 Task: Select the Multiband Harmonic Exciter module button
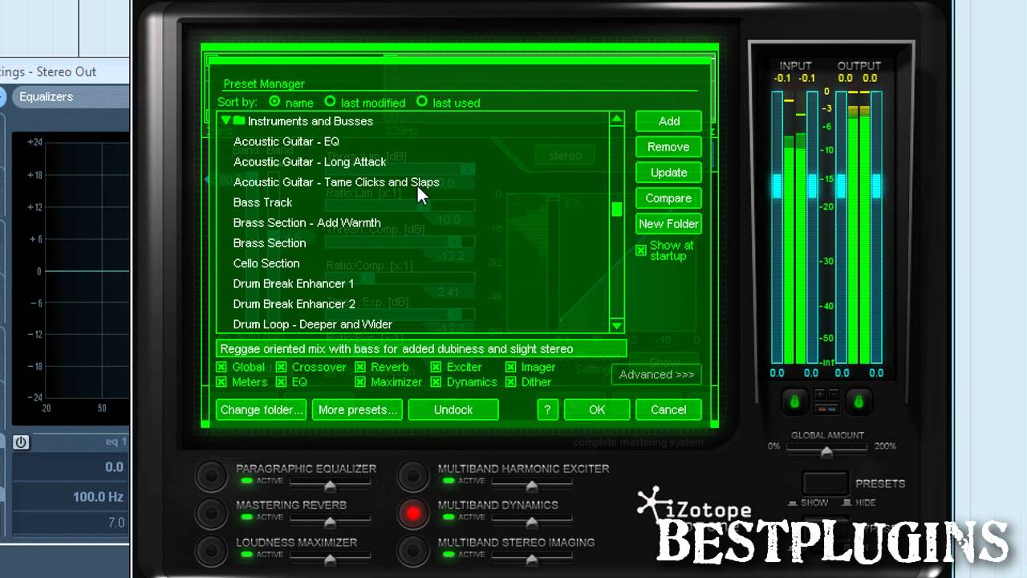pos(414,476)
